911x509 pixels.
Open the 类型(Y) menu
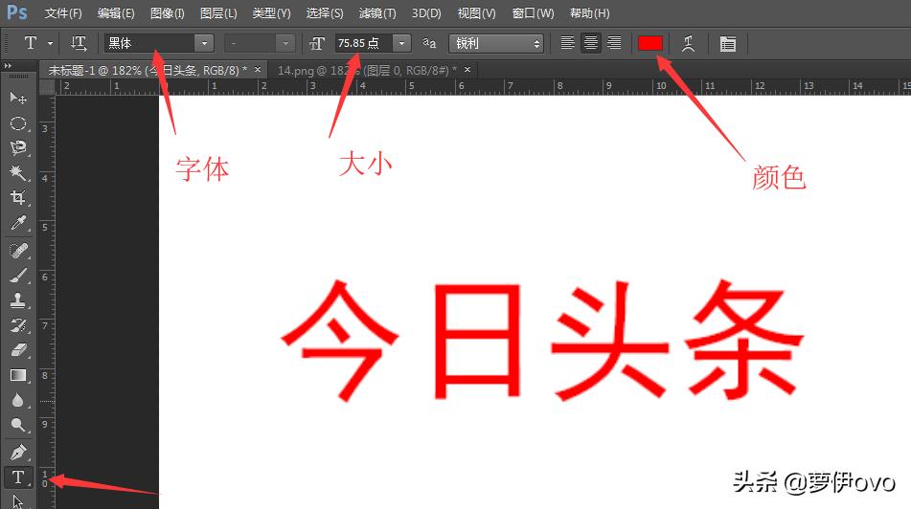point(271,12)
